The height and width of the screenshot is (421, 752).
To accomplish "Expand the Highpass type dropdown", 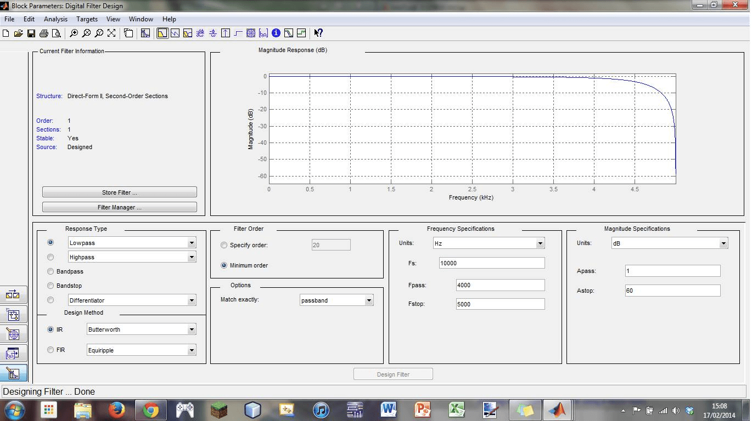I will [192, 257].
